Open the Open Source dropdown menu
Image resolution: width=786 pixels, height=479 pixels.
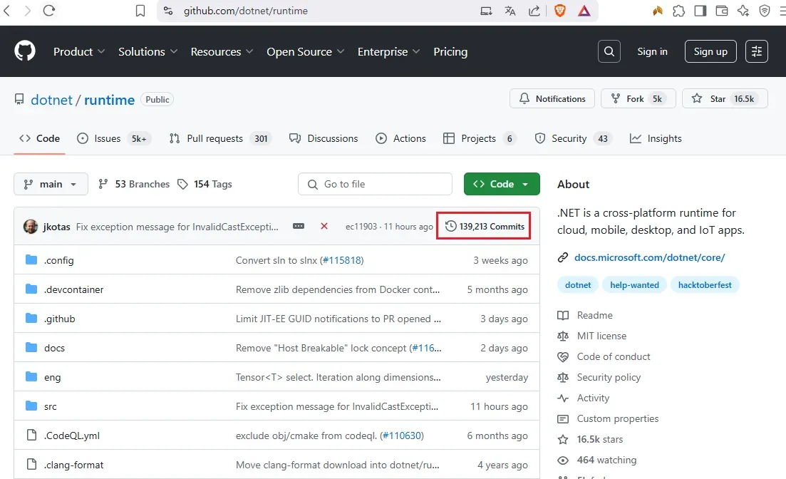click(x=305, y=51)
